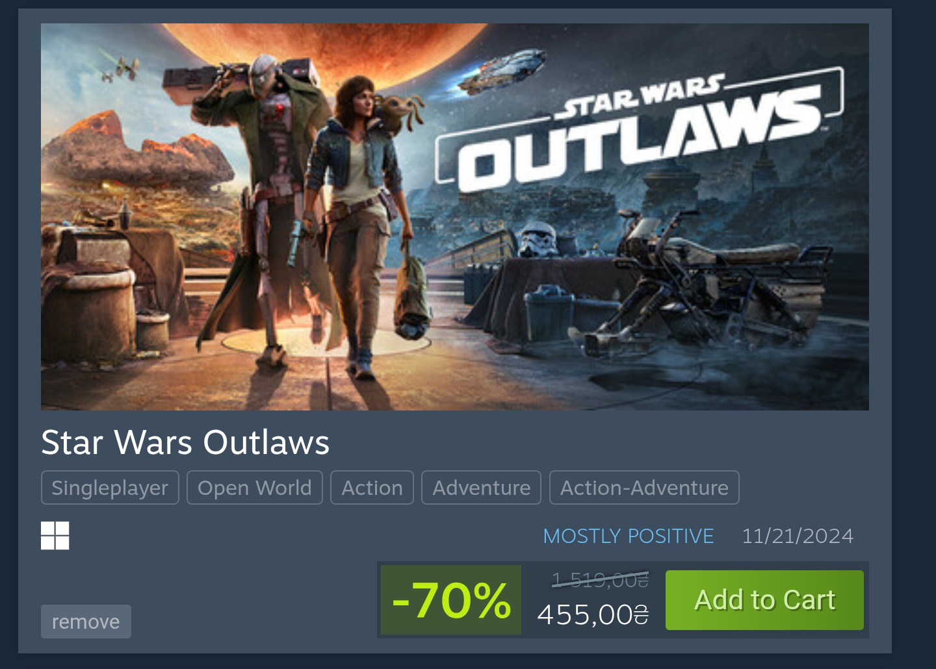Select the Adventure tag
Screen dimensions: 936x669
click(482, 488)
